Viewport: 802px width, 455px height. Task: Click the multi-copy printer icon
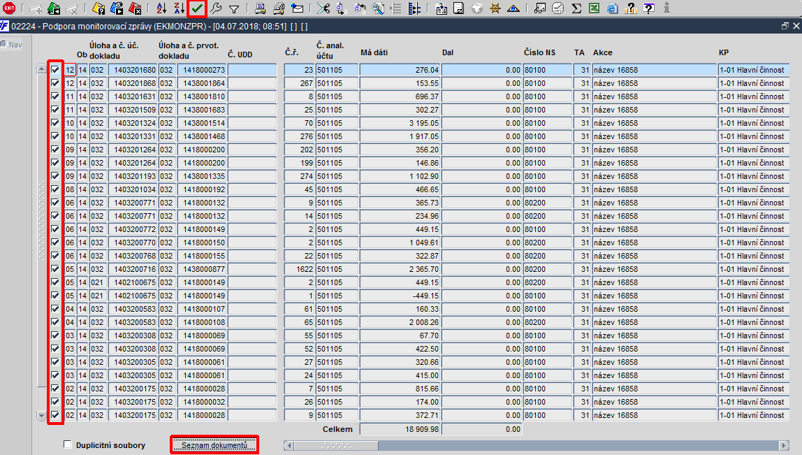tap(278, 8)
